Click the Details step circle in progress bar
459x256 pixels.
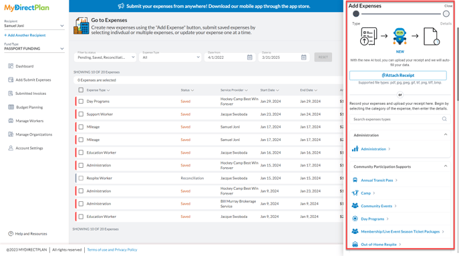[446, 13]
